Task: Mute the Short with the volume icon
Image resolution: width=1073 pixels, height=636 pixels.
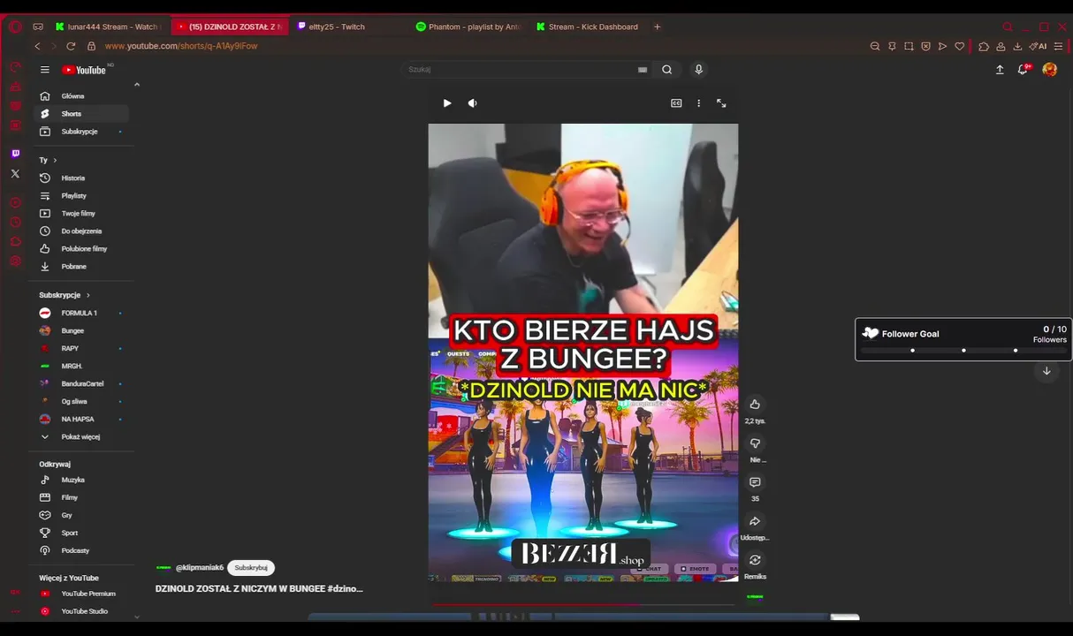Action: click(473, 103)
